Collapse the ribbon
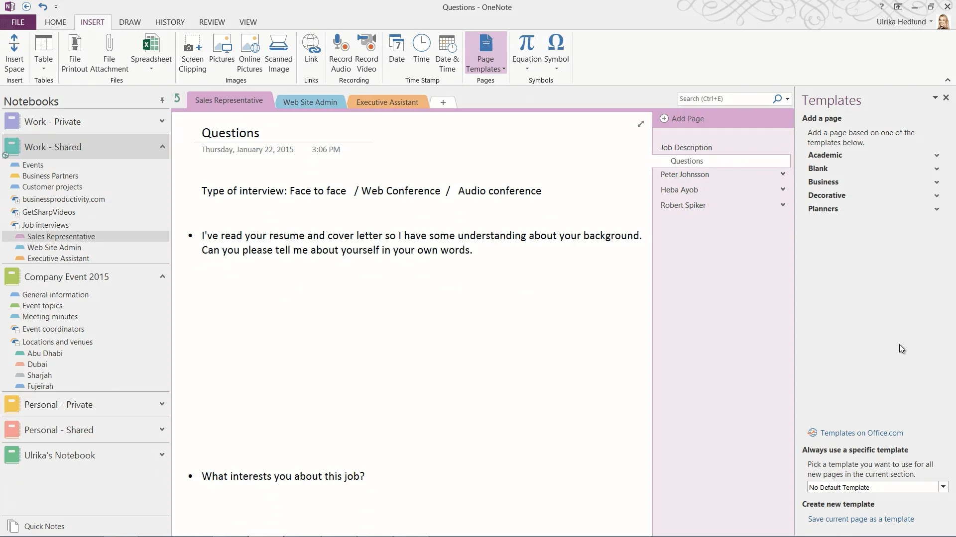 point(948,80)
